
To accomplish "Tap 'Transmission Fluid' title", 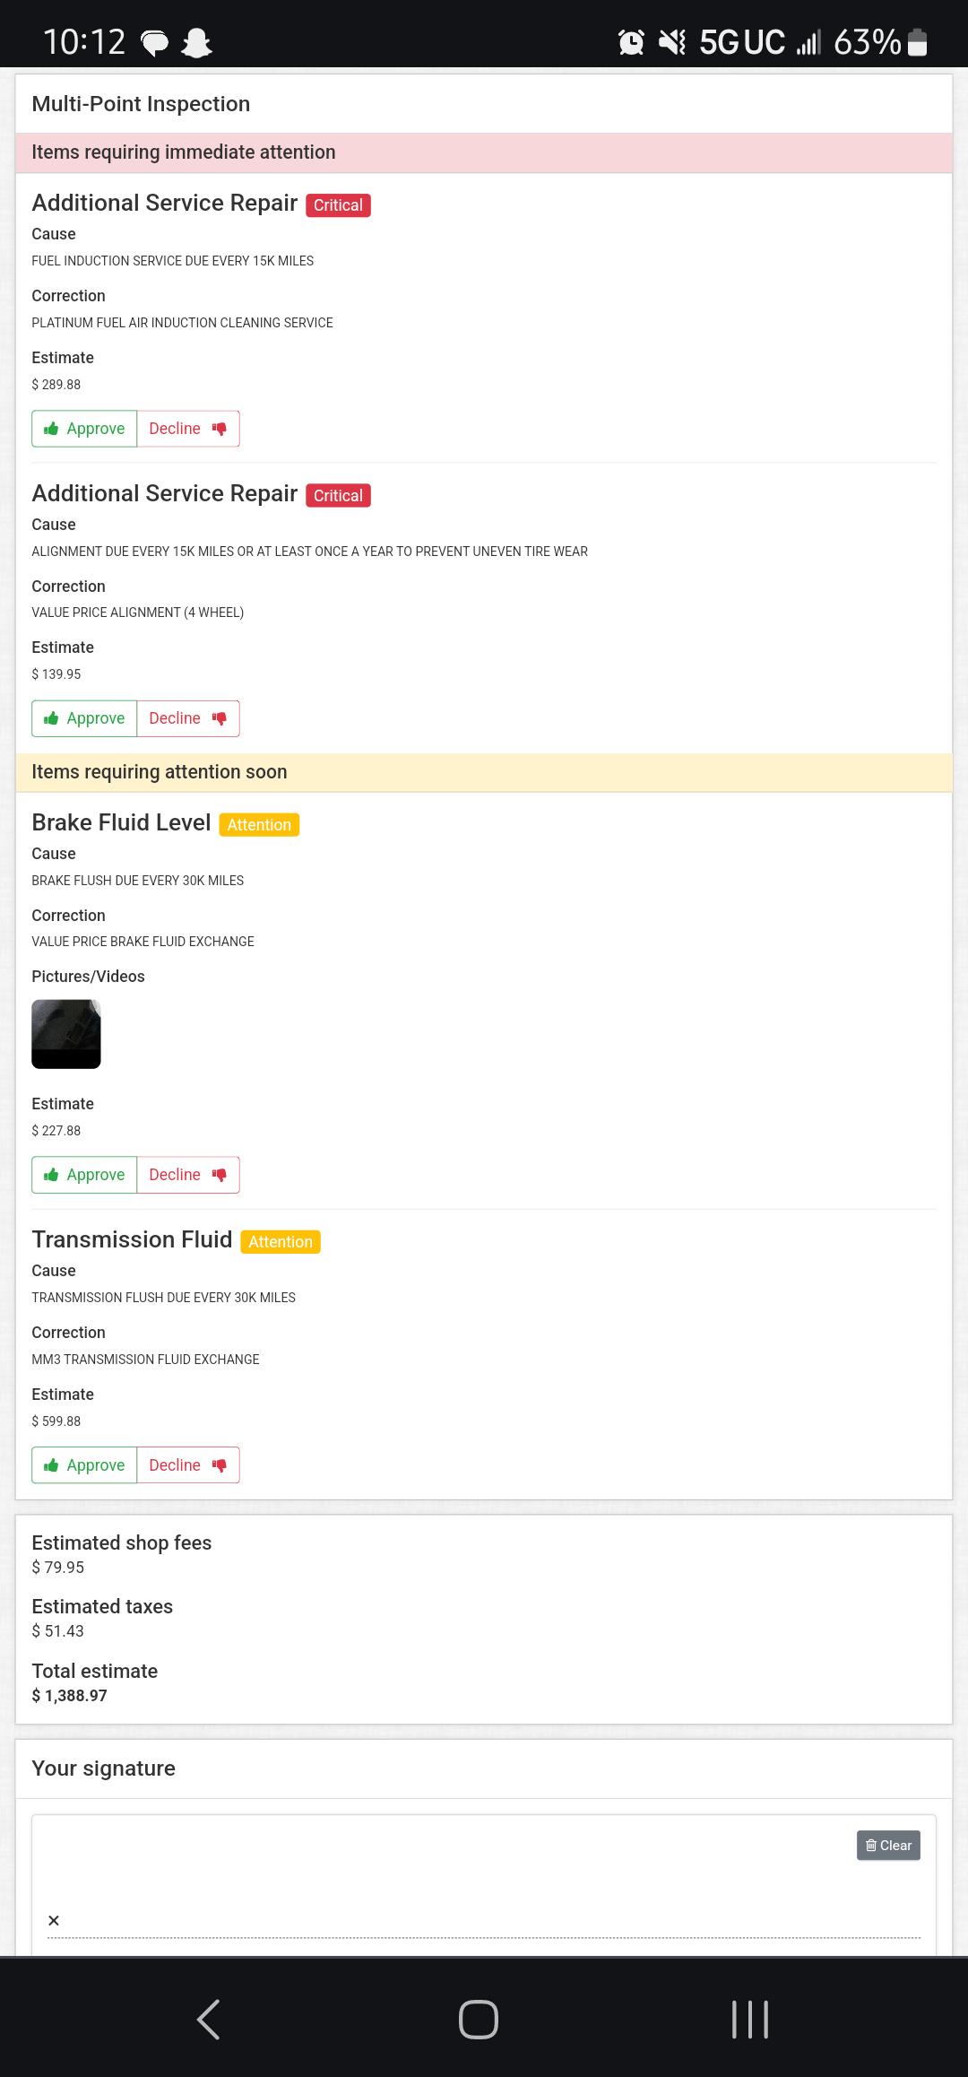I will point(132,1239).
